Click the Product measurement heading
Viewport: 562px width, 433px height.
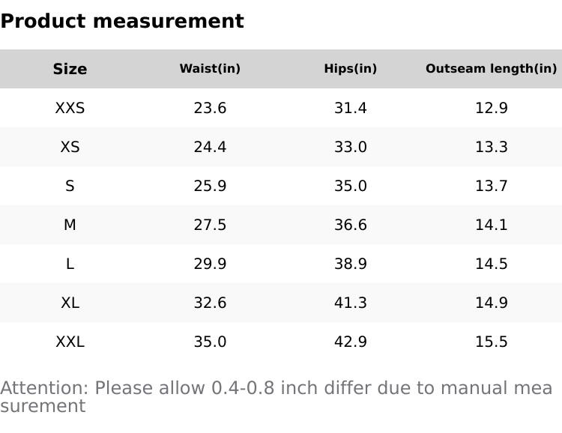[122, 22]
